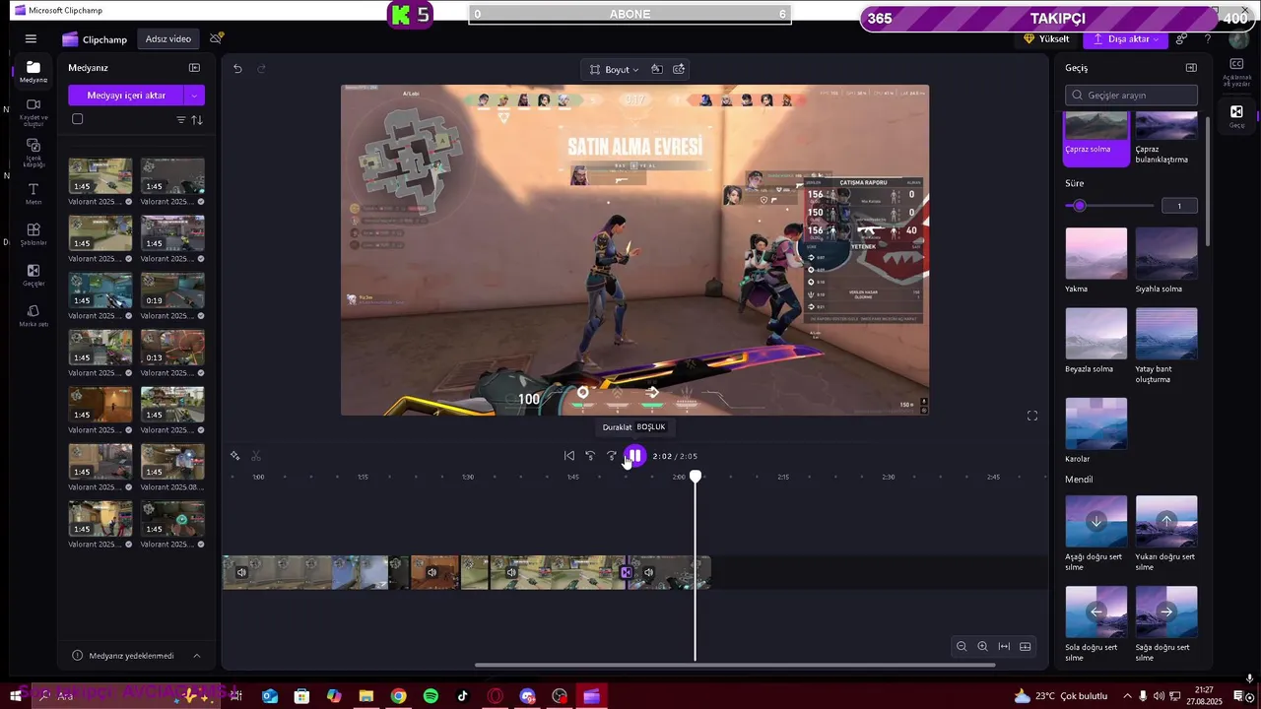
Task: Undo the last action
Action: pyautogui.click(x=237, y=69)
